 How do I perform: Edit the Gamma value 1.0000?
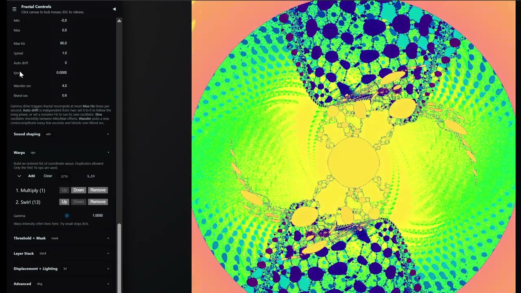pyautogui.click(x=97, y=216)
